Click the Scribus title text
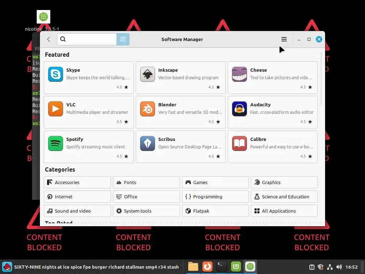Screen dimensions: 365x274 click(167, 139)
